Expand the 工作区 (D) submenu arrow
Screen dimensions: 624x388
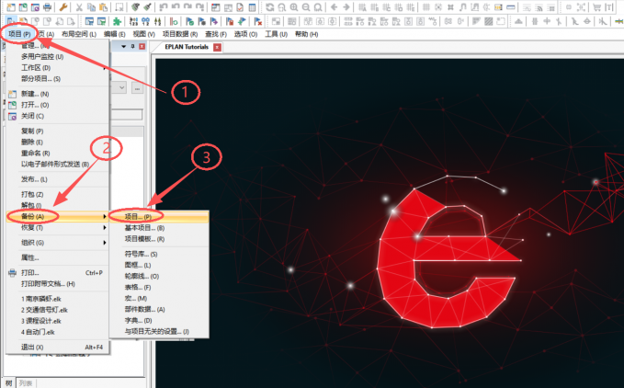[x=104, y=68]
